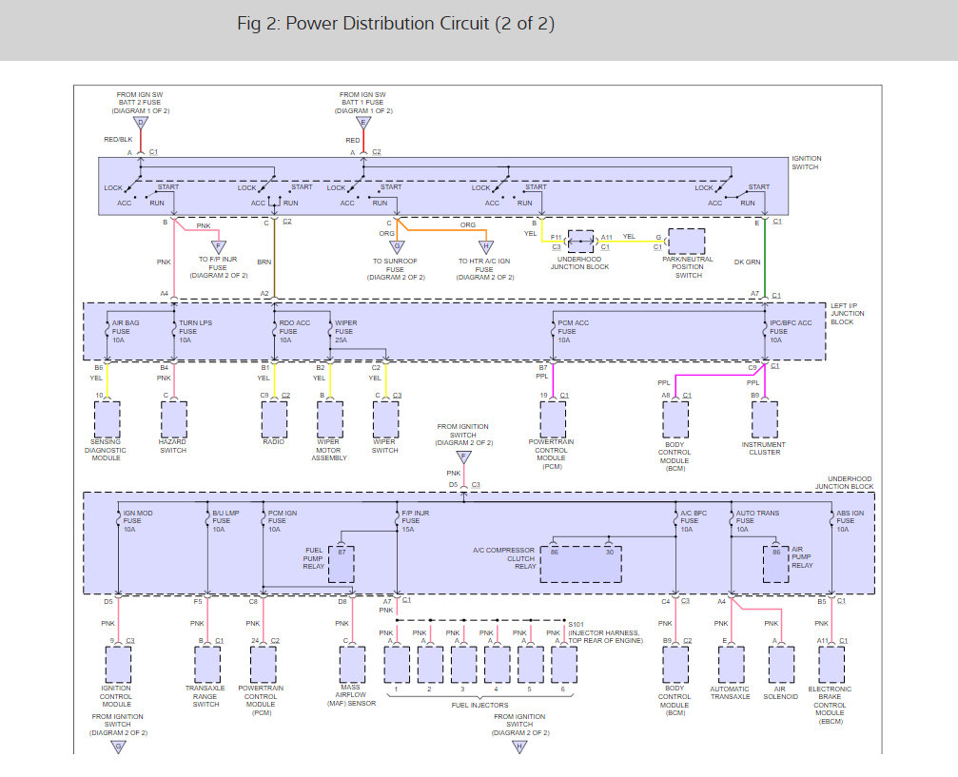Click the S101 injector harness note
Viewport: 958px width, 777px height.
click(x=605, y=632)
